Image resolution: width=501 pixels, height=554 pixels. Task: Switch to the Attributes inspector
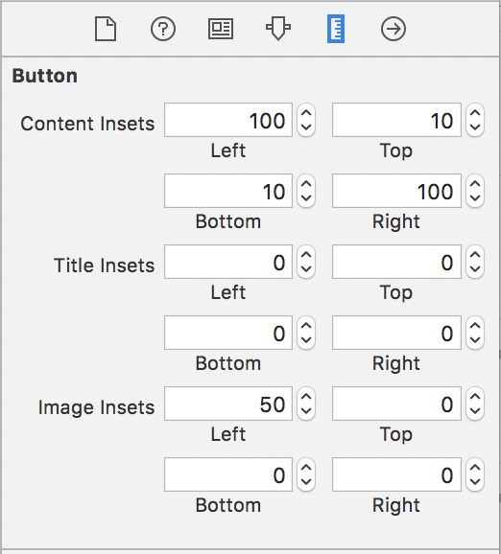(x=278, y=28)
